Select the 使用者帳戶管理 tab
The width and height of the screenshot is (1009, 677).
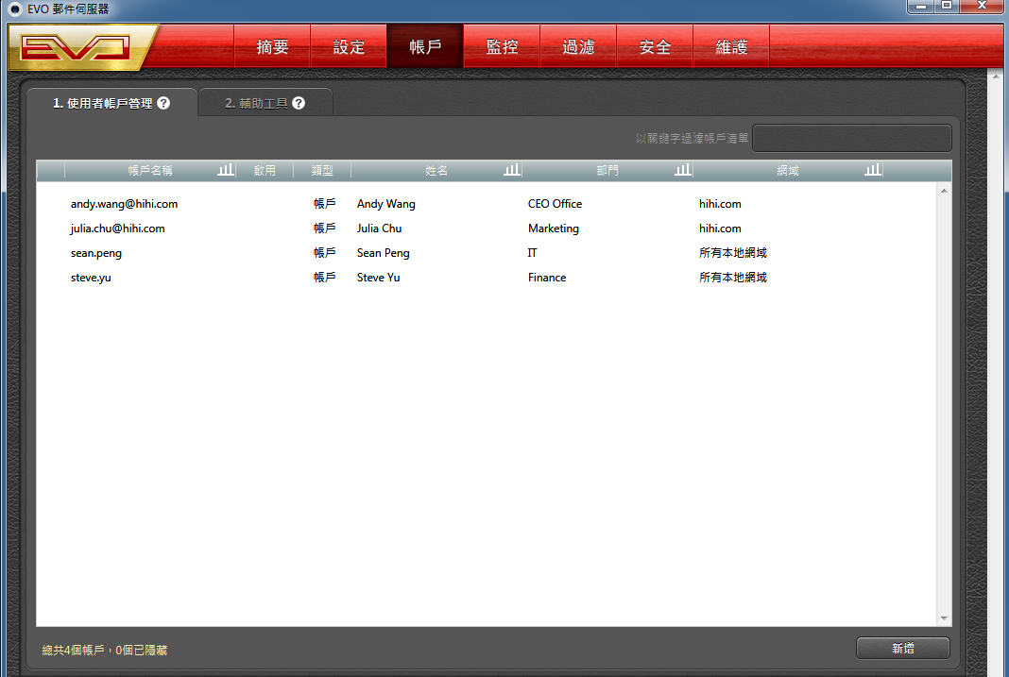point(102,103)
